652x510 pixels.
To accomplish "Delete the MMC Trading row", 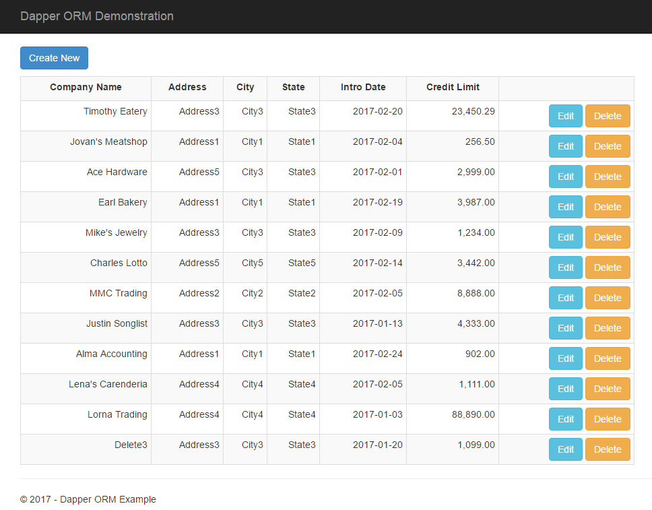I will click(607, 298).
